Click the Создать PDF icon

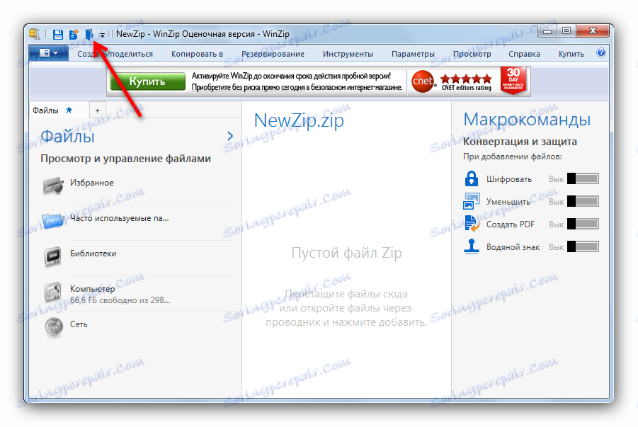pos(471,224)
